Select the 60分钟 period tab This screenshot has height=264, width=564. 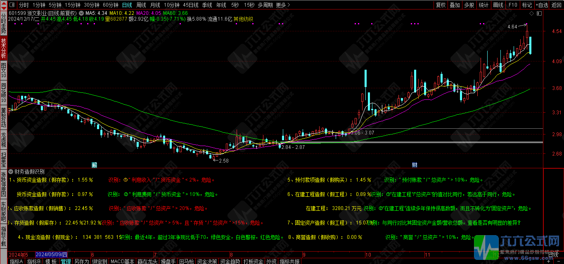pyautogui.click(x=110, y=5)
